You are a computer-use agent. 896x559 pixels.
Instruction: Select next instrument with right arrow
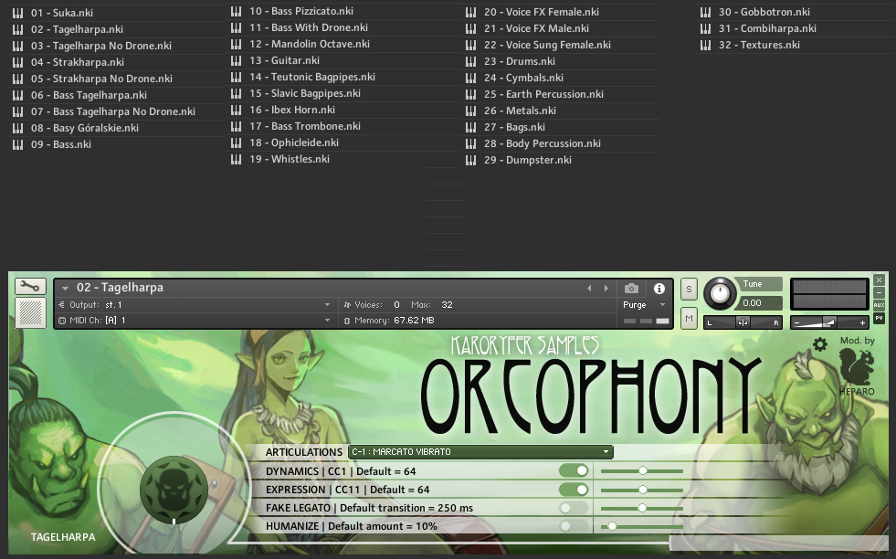coord(606,288)
